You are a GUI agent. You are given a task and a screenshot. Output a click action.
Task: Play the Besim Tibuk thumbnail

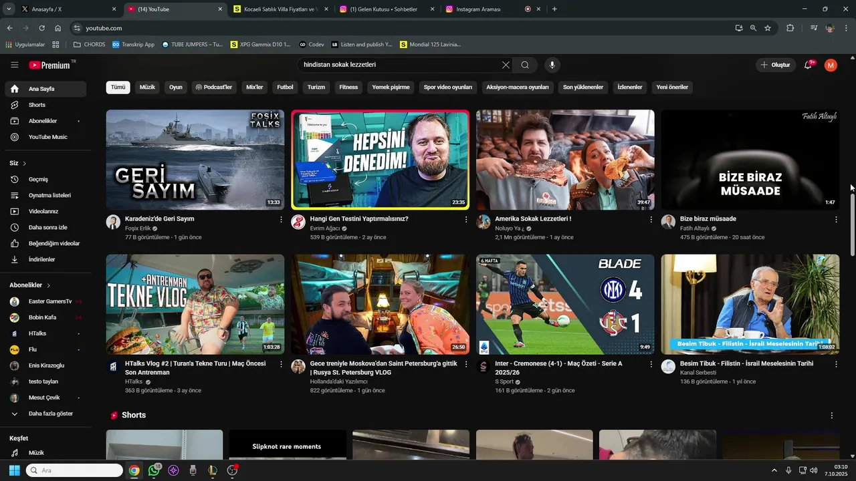pyautogui.click(x=750, y=305)
